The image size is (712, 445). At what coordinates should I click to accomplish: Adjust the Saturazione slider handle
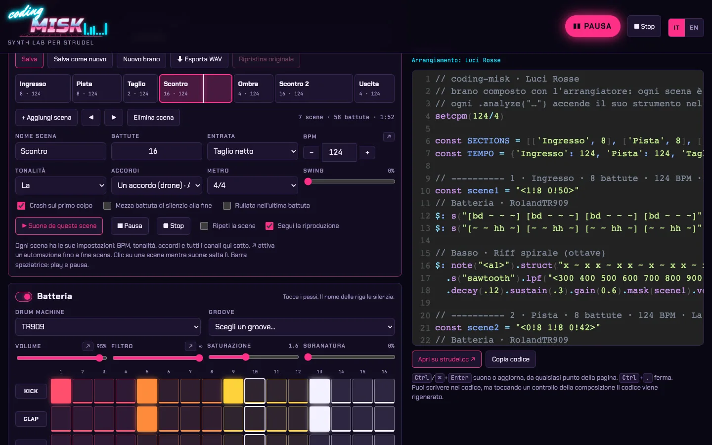coord(246,357)
